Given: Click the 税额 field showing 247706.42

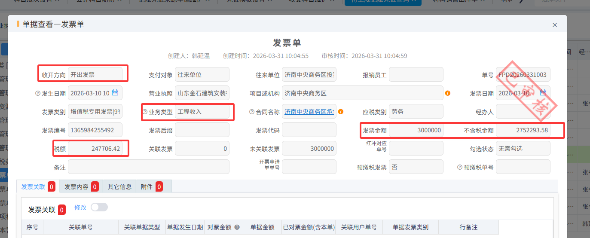Looking at the screenshot, I should click(95, 149).
